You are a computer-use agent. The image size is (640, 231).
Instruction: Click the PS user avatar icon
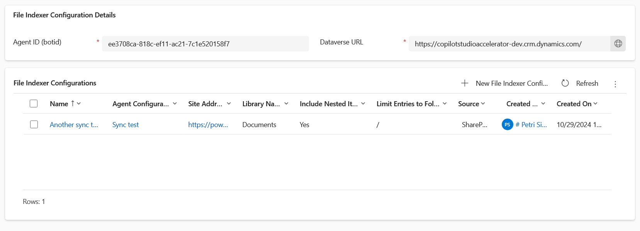tap(508, 124)
